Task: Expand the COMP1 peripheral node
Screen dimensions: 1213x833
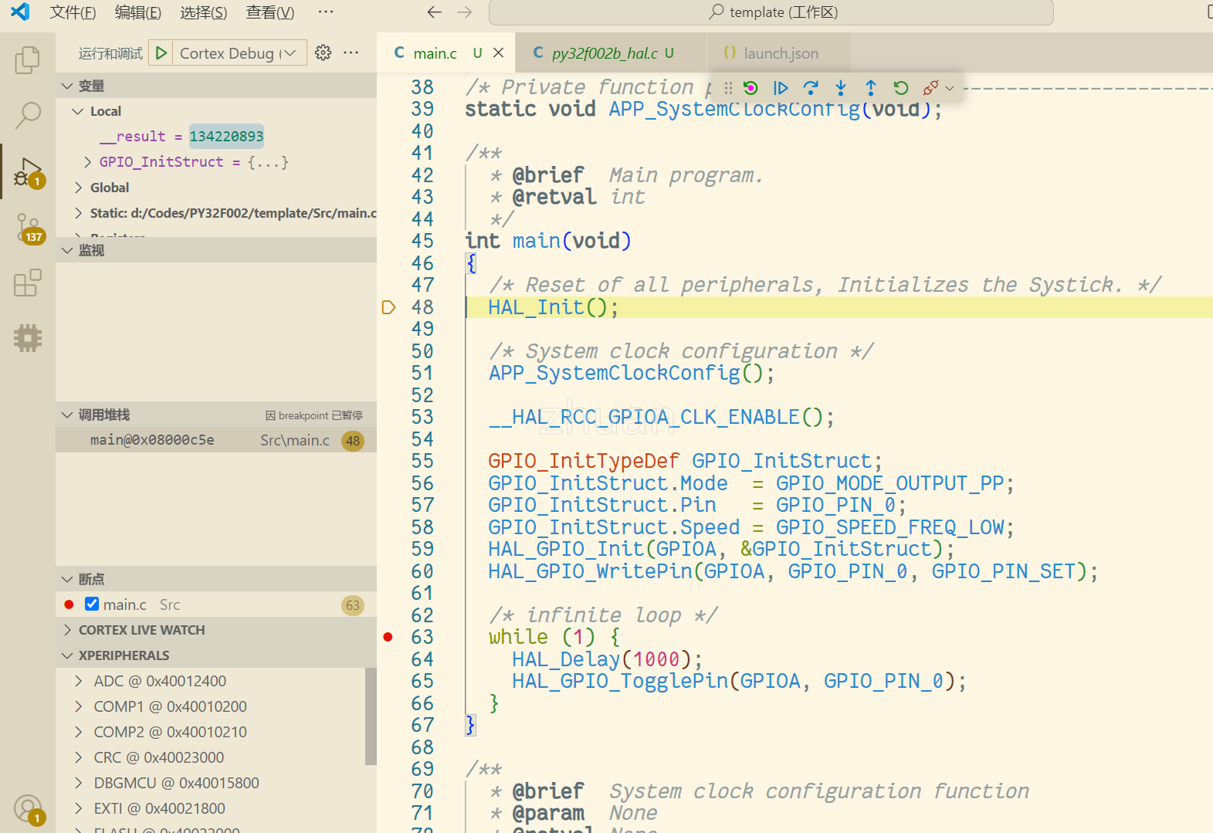Action: (78, 706)
